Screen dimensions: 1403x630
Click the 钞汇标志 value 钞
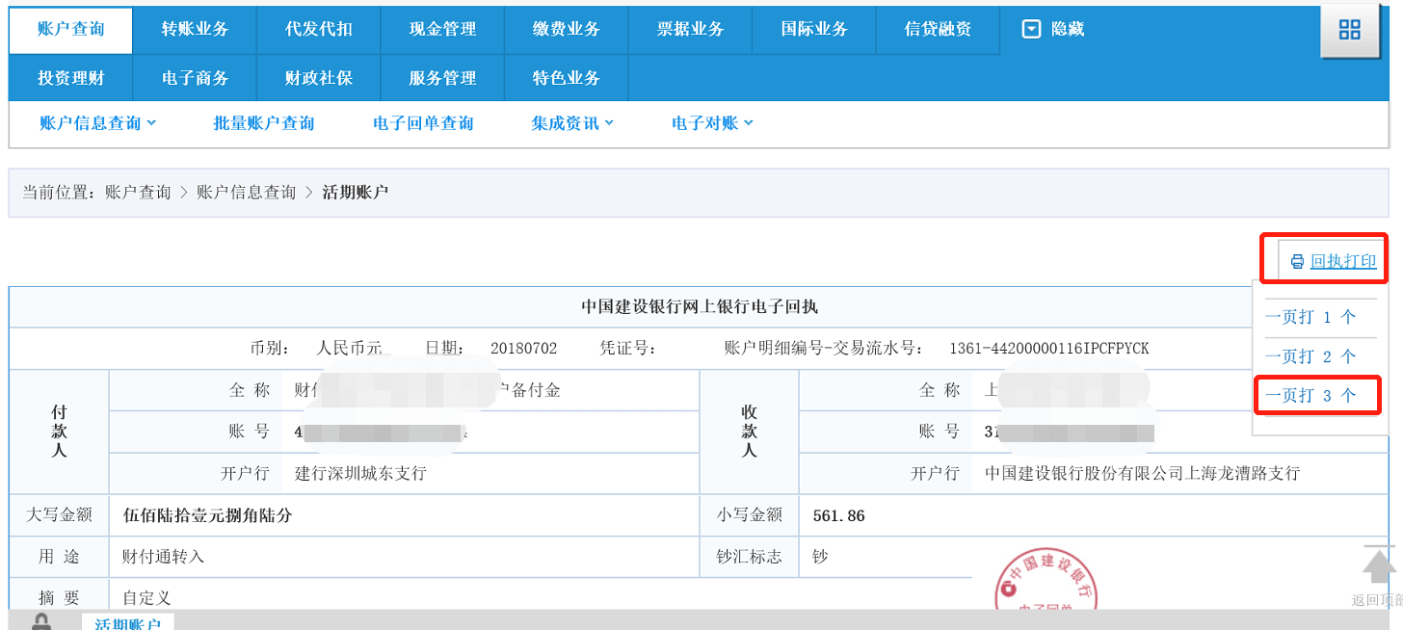point(821,557)
